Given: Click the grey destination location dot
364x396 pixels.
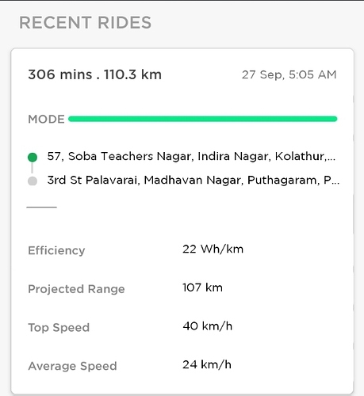Looking at the screenshot, I should tap(33, 181).
